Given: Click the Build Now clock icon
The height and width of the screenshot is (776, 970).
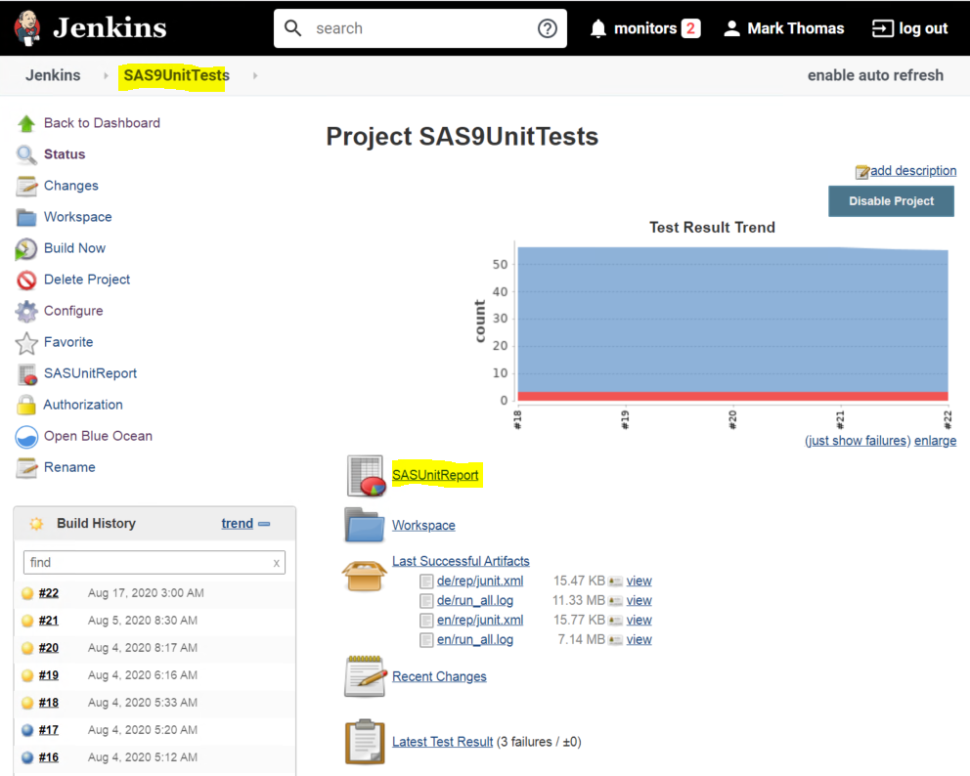Looking at the screenshot, I should pos(26,248).
